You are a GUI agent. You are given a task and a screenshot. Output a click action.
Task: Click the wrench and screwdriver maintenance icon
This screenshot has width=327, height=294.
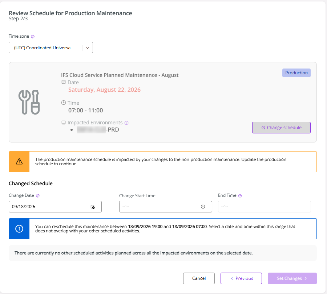tap(29, 102)
